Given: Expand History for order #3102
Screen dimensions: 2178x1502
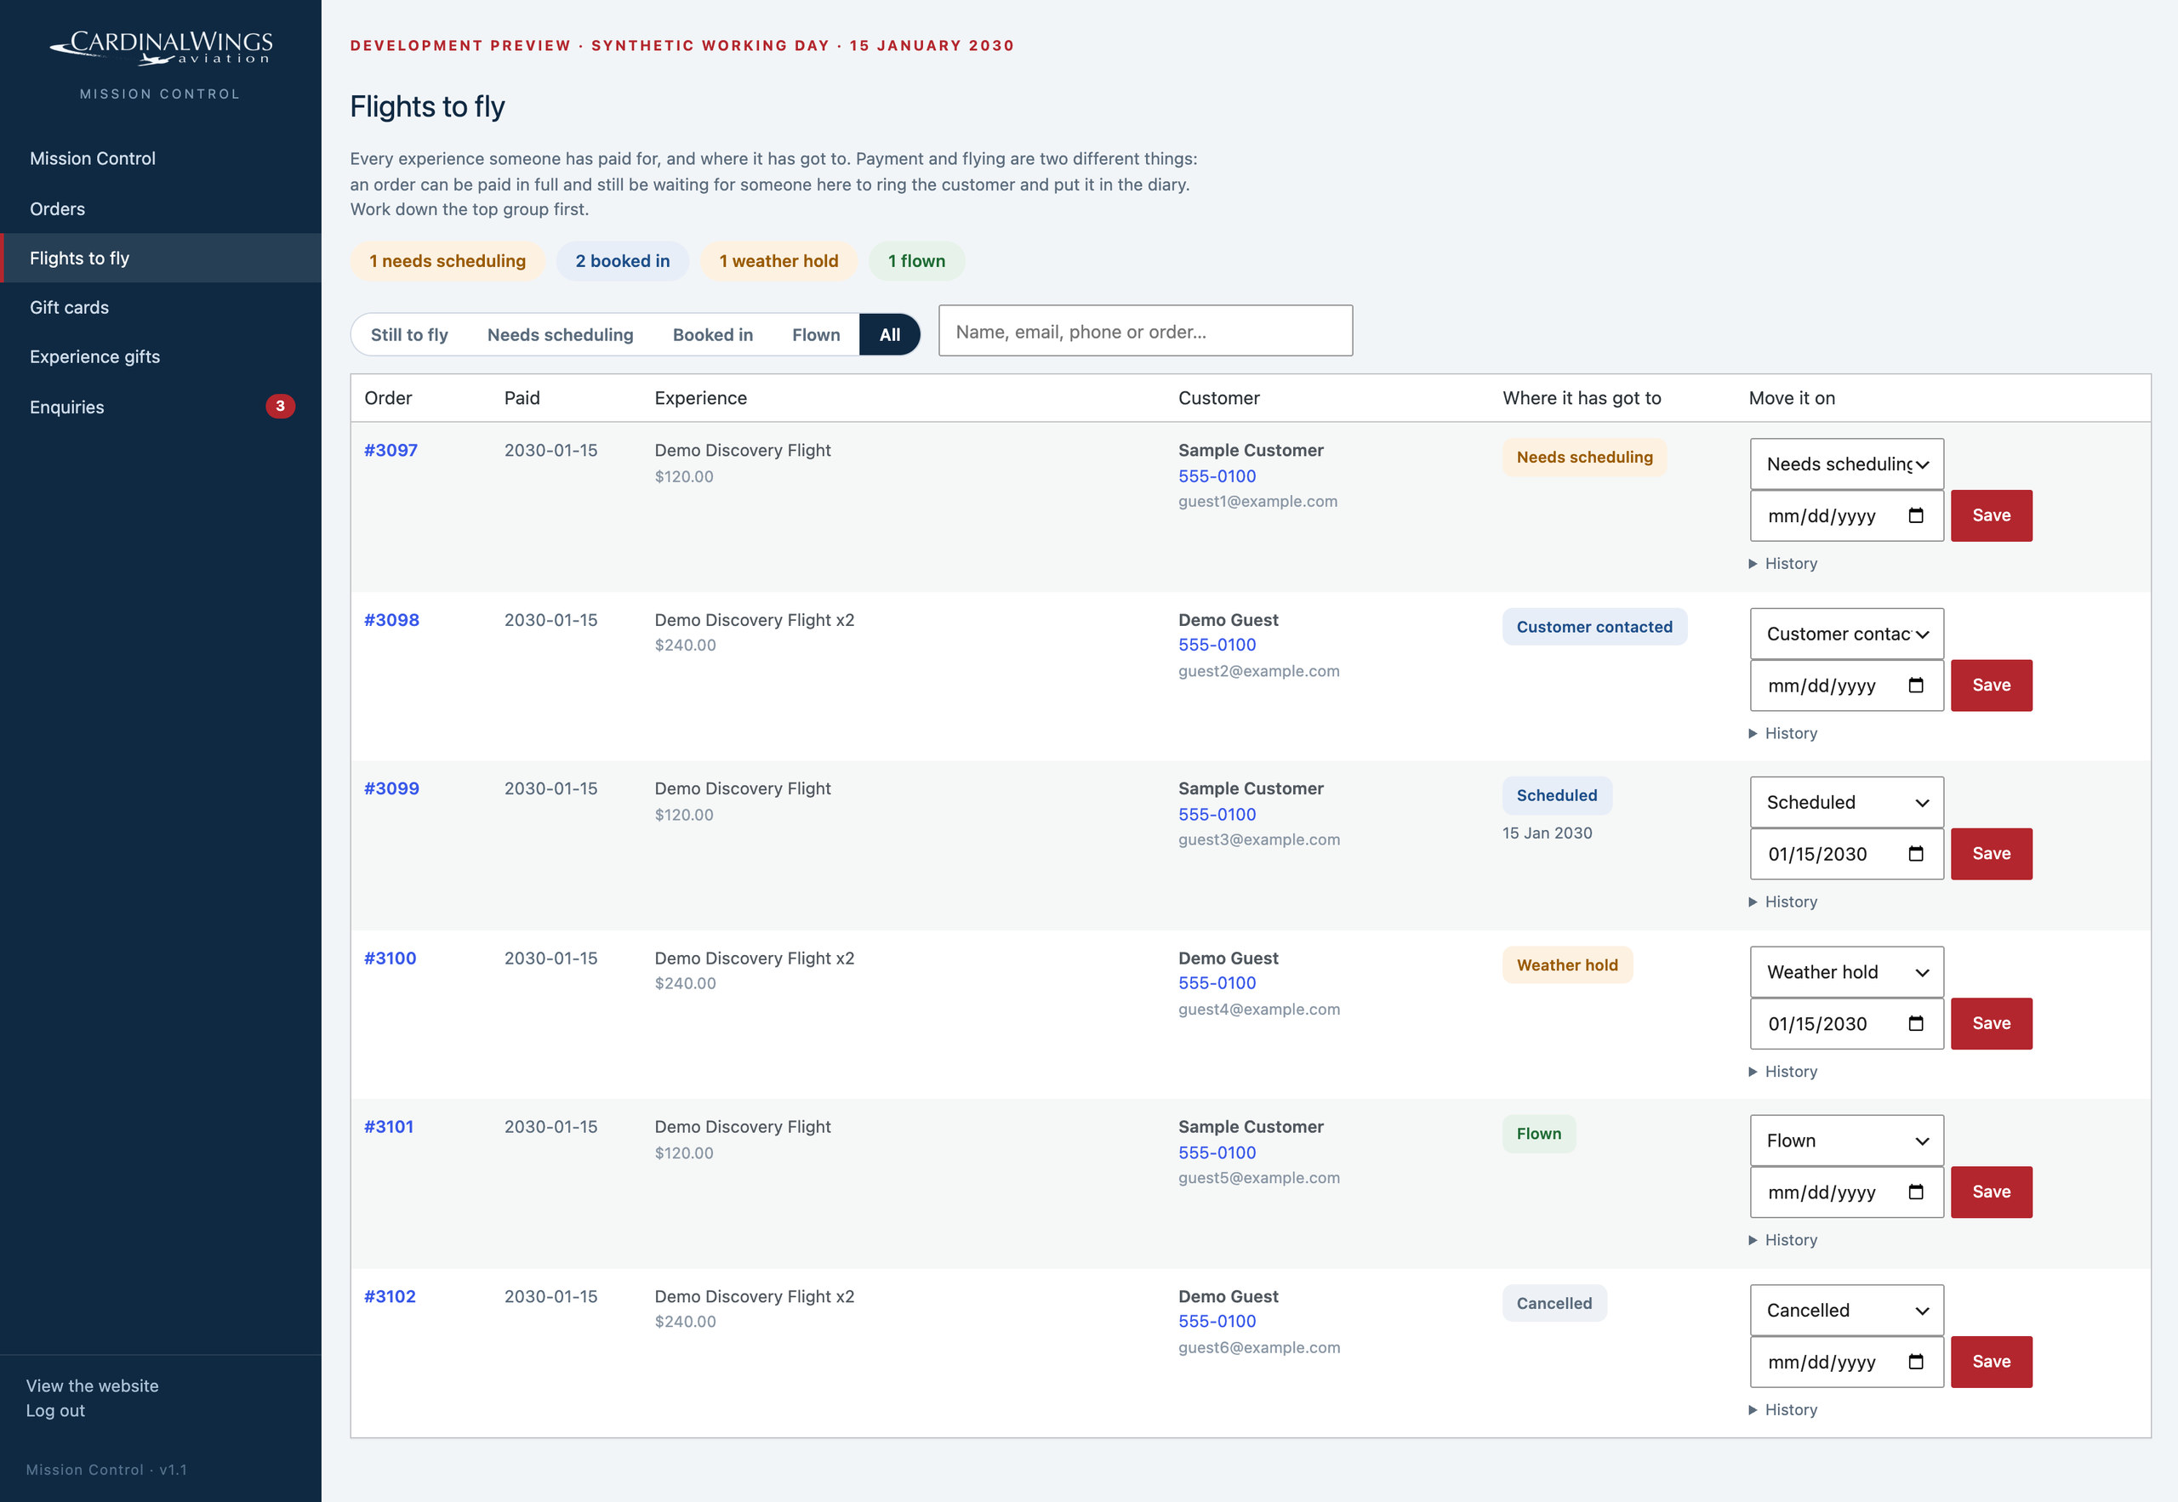Looking at the screenshot, I should click(x=1782, y=1410).
